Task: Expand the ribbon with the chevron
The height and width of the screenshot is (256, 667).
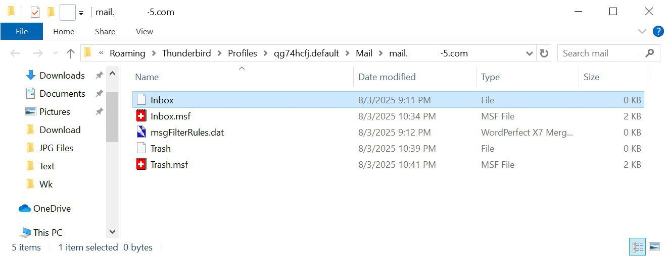Action: coord(642,31)
